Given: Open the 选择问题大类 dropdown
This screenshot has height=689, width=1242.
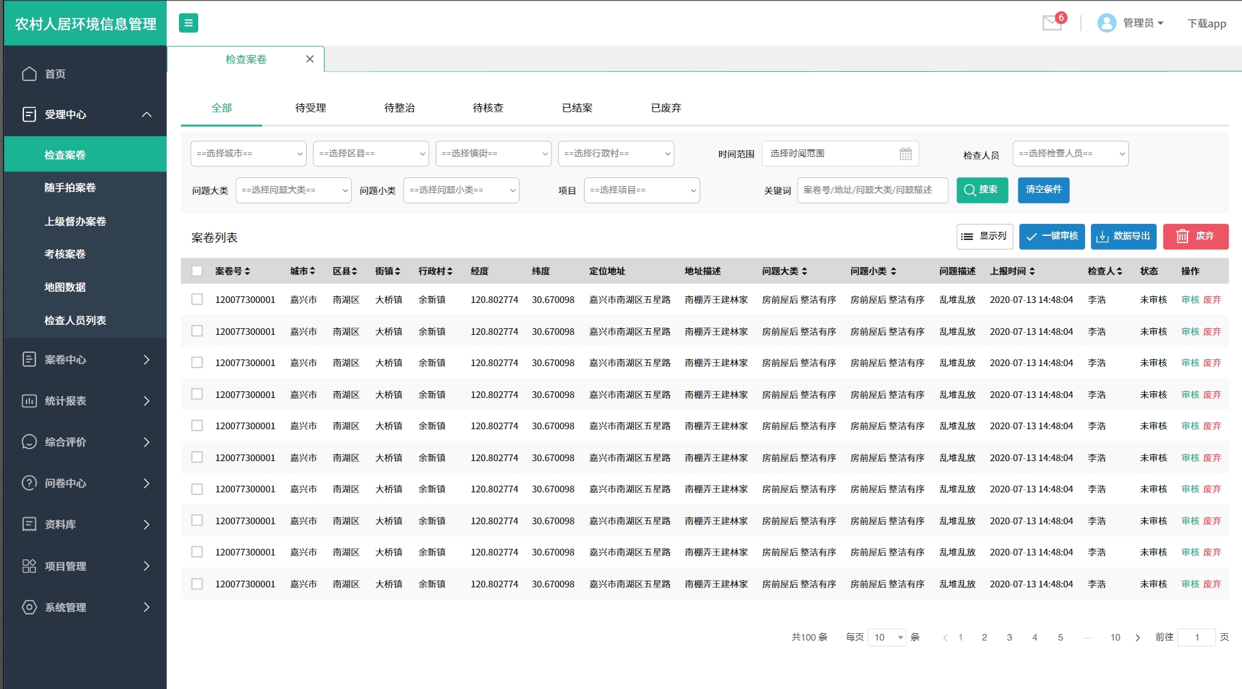Looking at the screenshot, I should (293, 190).
